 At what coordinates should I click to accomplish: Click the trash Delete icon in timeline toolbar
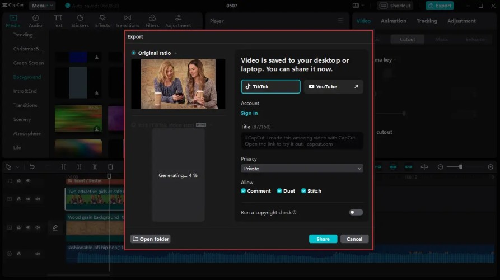(110, 167)
